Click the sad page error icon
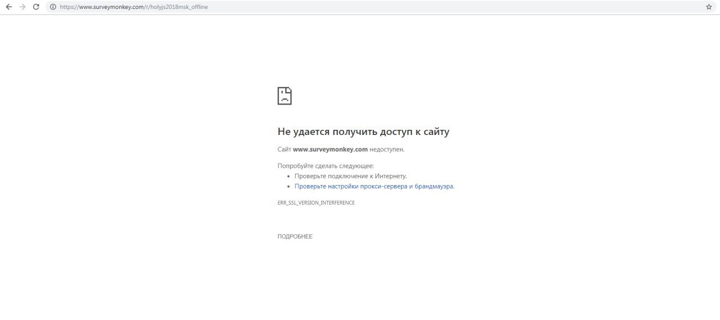The image size is (720, 320). point(285,96)
